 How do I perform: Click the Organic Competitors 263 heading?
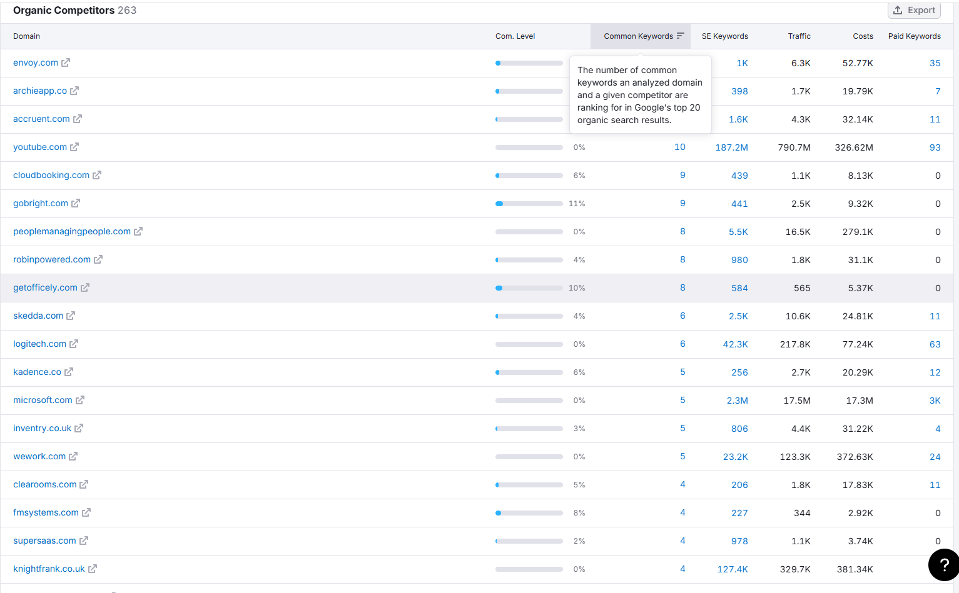74,10
